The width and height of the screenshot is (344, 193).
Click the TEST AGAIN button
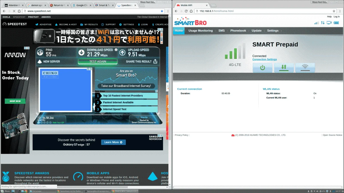98,61
